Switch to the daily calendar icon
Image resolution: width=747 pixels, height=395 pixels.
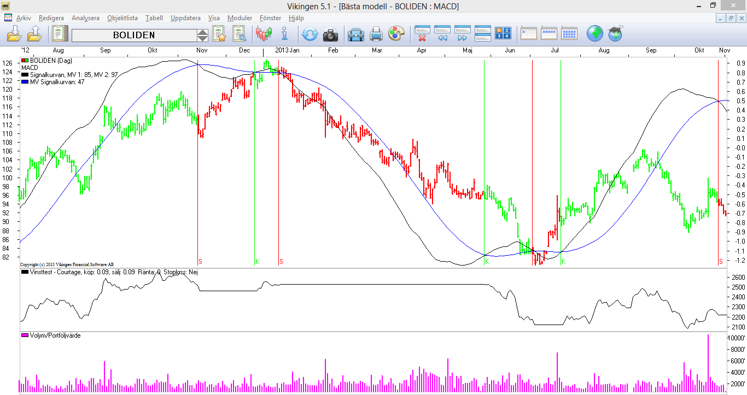pyautogui.click(x=529, y=34)
